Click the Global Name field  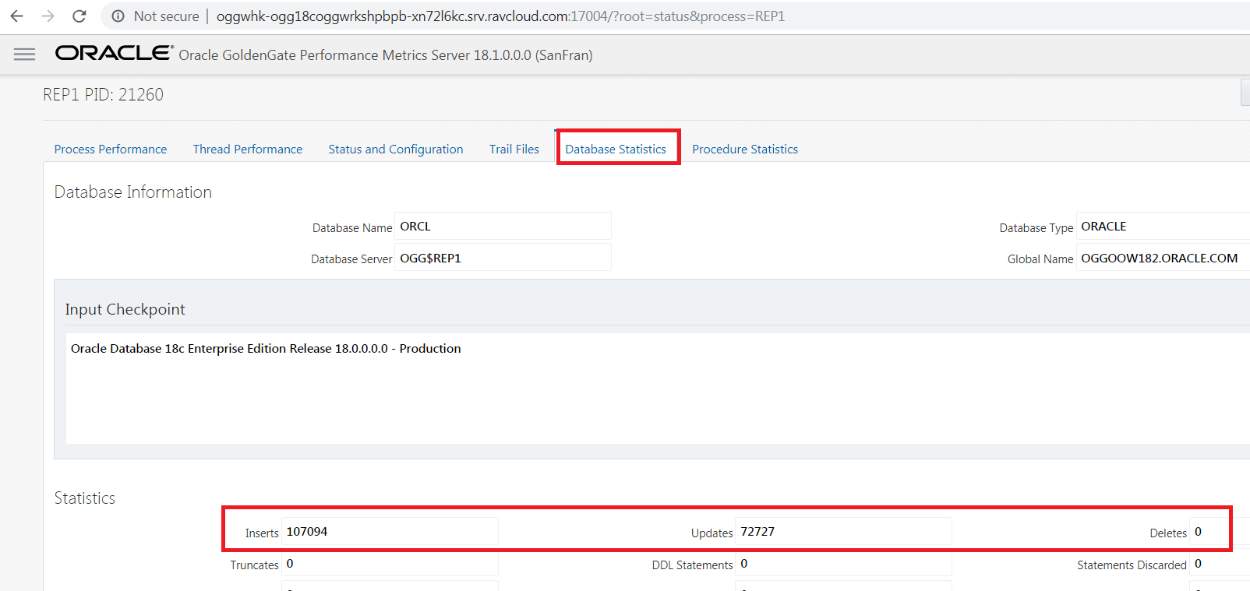pyautogui.click(x=1163, y=258)
